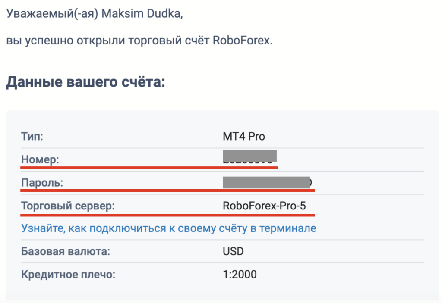Click the Тип label

[32, 137]
